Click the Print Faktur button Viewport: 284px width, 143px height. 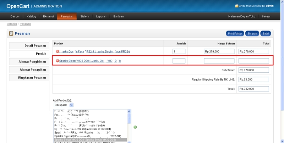click(x=235, y=33)
